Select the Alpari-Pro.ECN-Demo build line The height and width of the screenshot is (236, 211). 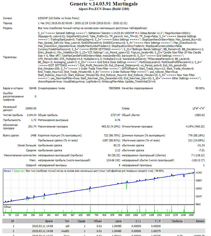(104, 9)
